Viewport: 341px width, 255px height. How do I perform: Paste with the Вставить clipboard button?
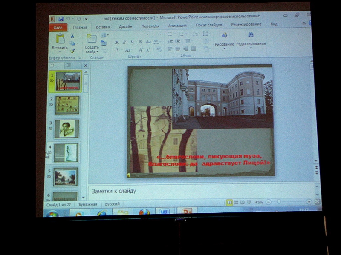coord(60,43)
